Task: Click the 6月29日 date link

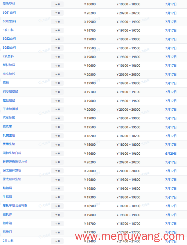Action: [171, 153]
